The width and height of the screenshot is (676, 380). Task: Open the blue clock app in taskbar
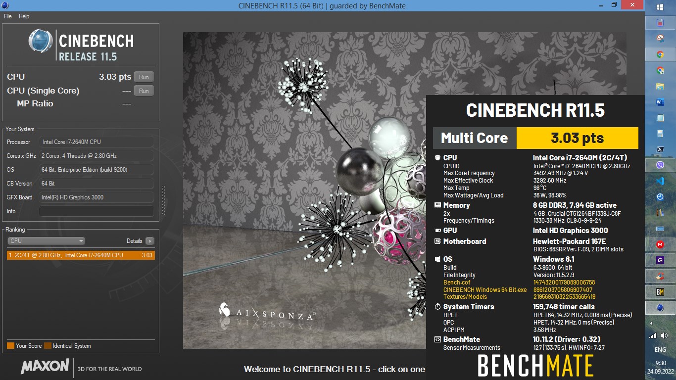pos(660,197)
